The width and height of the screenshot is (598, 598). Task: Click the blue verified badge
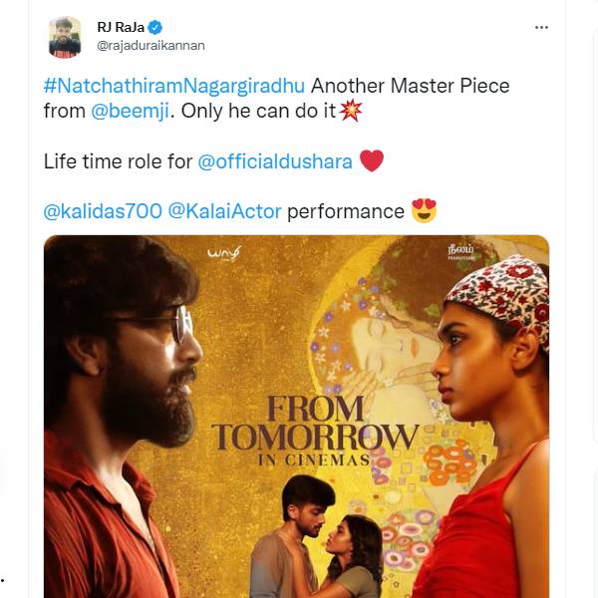pos(154,28)
